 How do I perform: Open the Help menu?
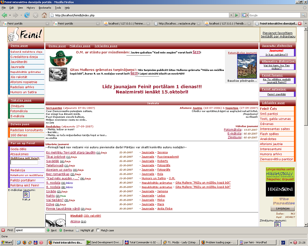pos(67,8)
